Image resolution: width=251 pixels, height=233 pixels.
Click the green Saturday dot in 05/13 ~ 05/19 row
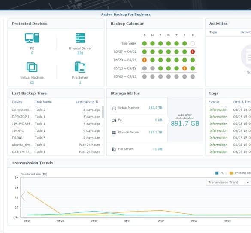(x=193, y=68)
